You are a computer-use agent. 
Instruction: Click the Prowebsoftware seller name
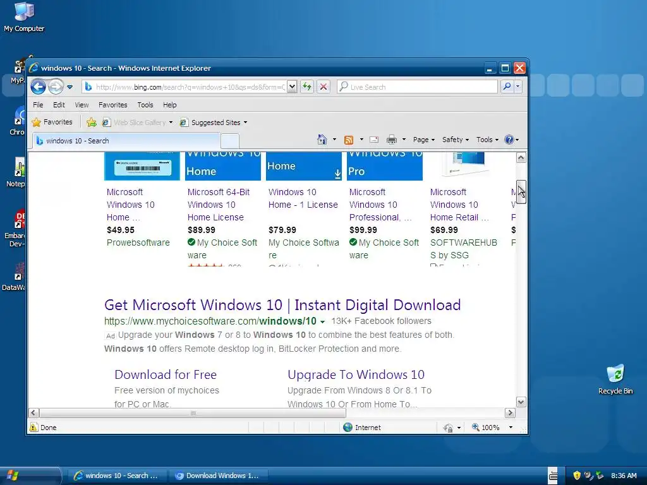click(x=138, y=242)
